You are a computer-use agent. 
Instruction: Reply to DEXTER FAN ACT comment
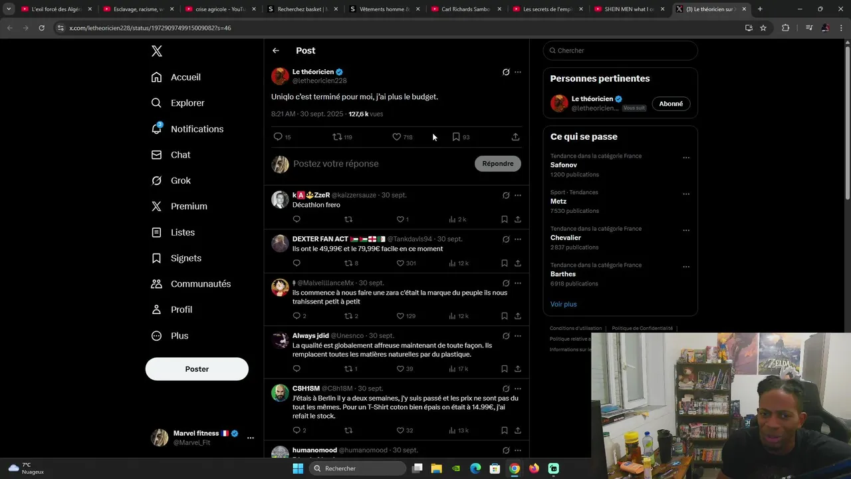(x=297, y=263)
